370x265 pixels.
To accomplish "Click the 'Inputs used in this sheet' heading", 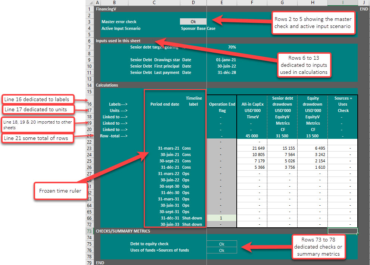I will 118,41.
